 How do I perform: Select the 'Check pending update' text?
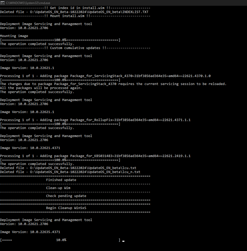(66, 196)
